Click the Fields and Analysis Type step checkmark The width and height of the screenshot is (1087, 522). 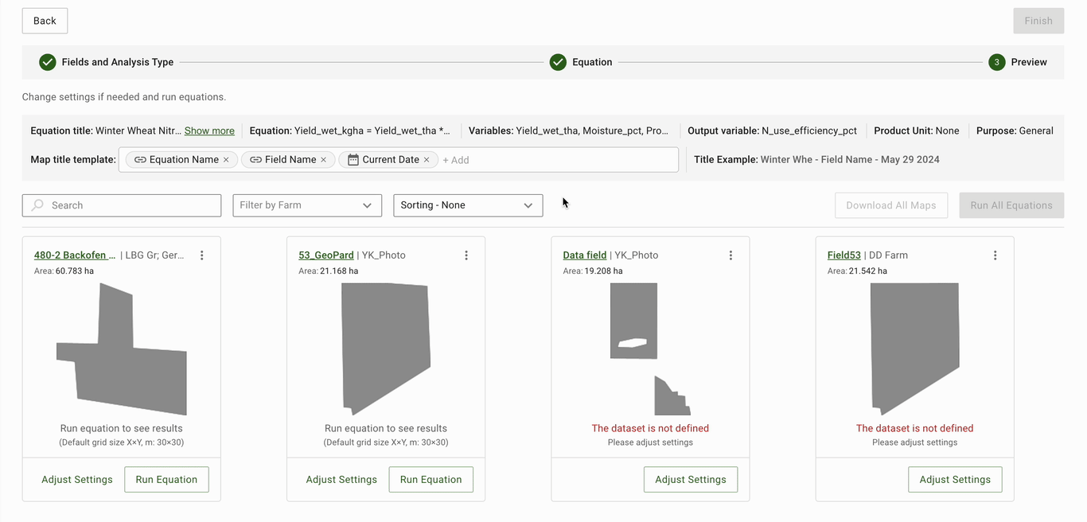48,62
